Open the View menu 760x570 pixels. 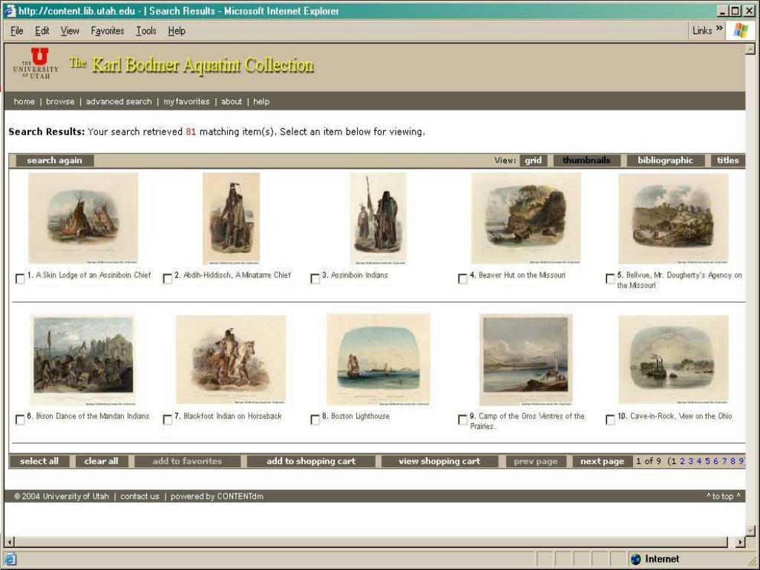click(x=70, y=31)
